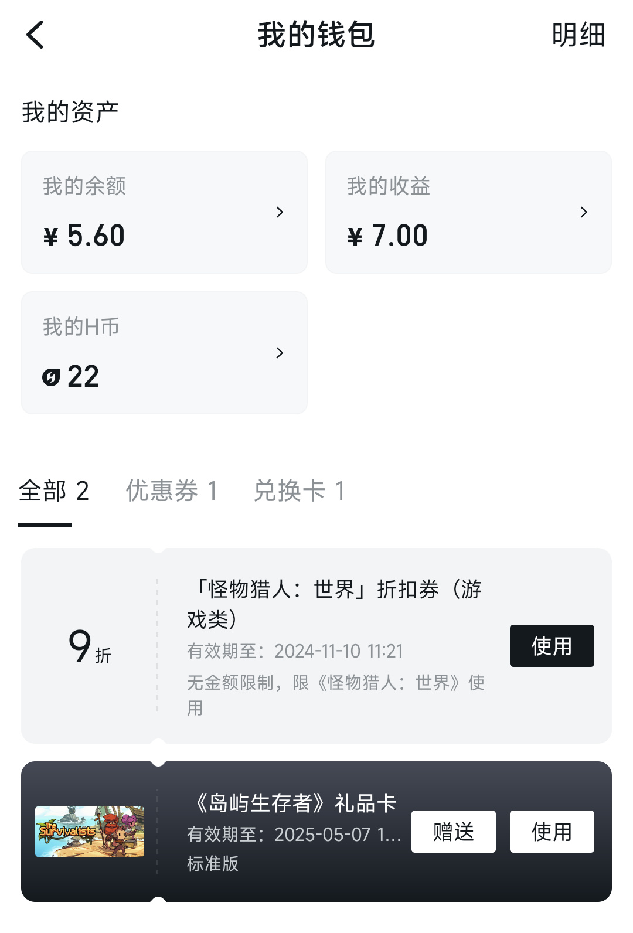Use the 怪物猎人 discount coupon
Image resolution: width=633 pixels, height=933 pixels.
click(x=552, y=646)
